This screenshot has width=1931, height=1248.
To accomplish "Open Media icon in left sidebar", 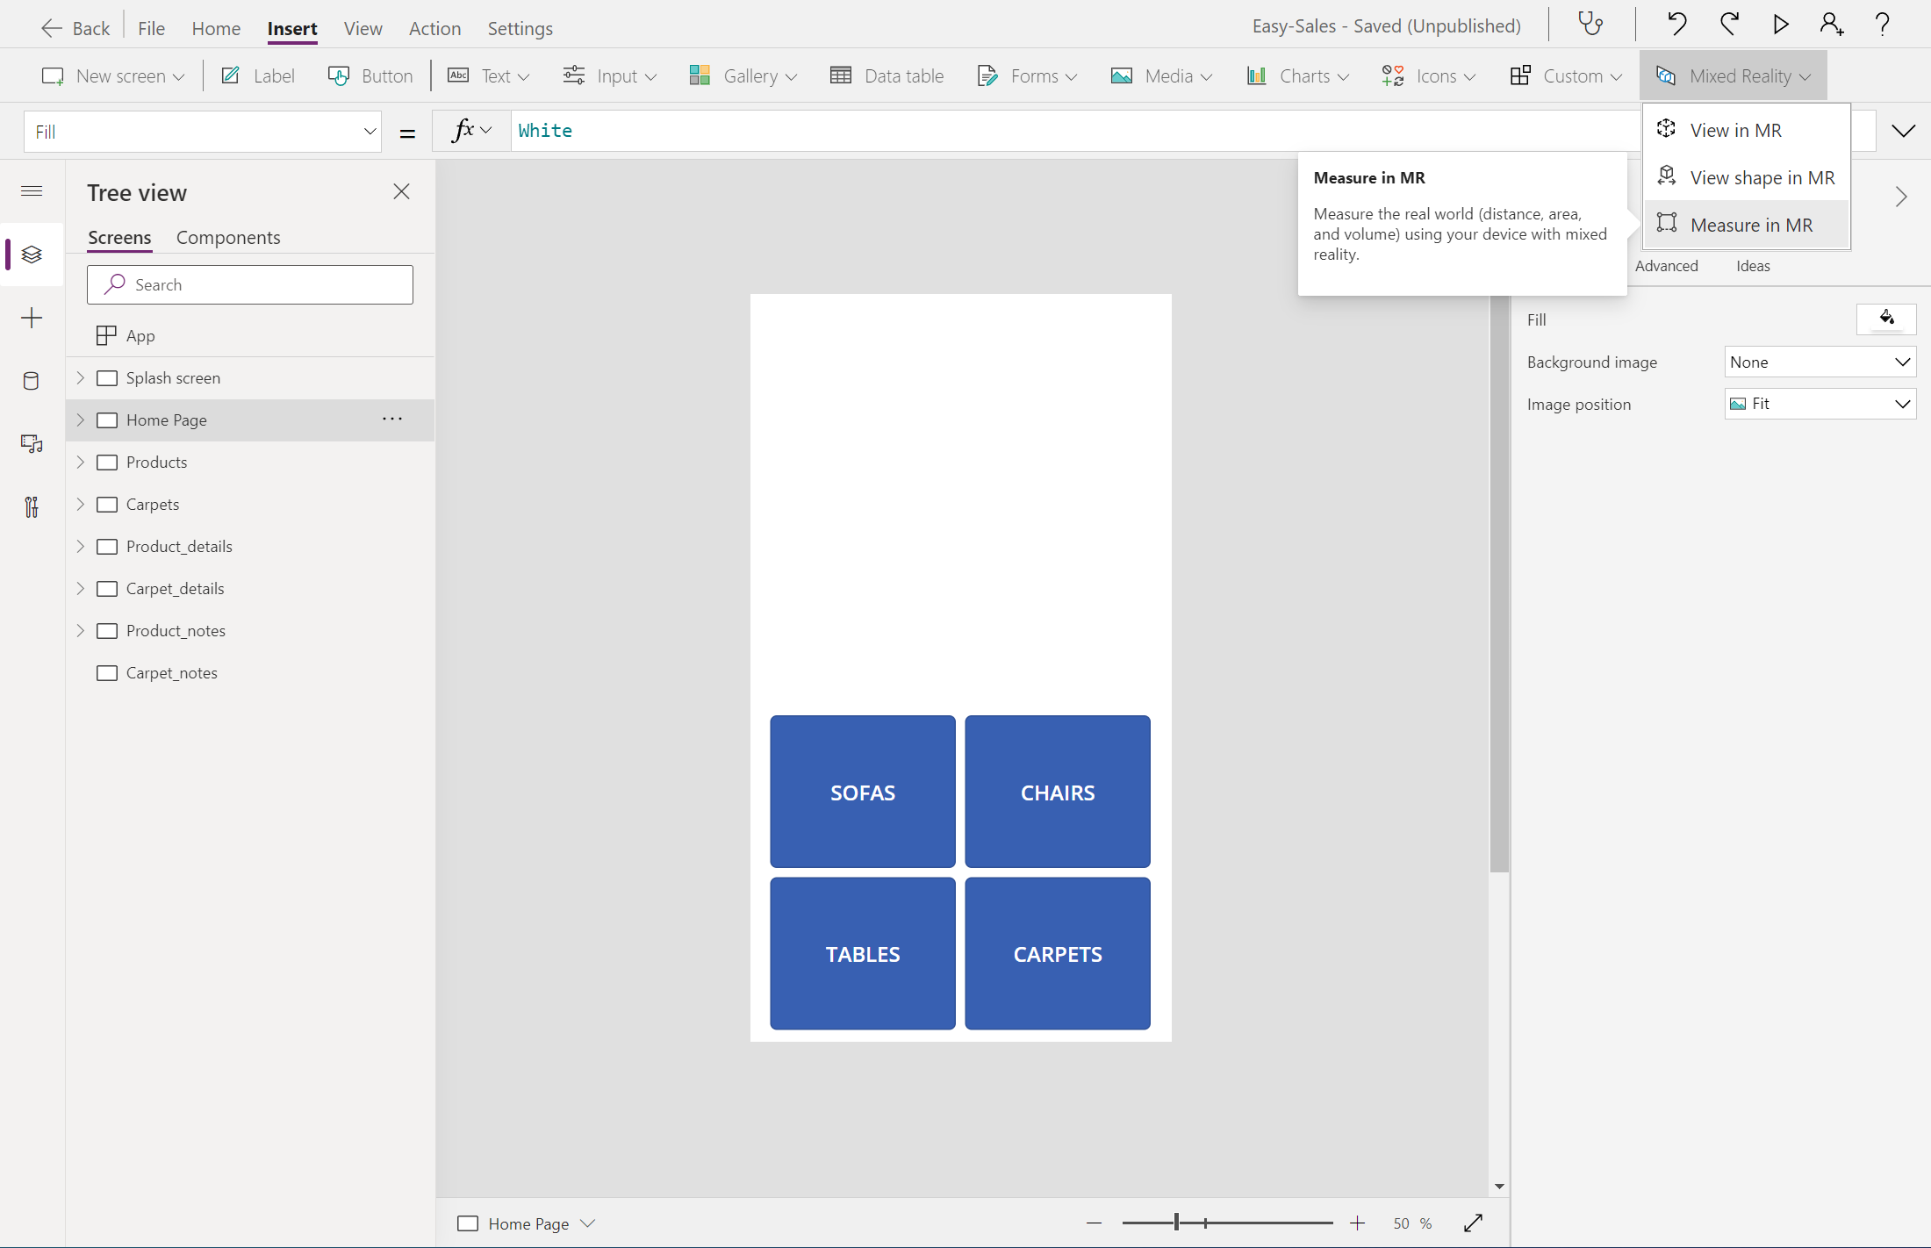I will (x=32, y=444).
